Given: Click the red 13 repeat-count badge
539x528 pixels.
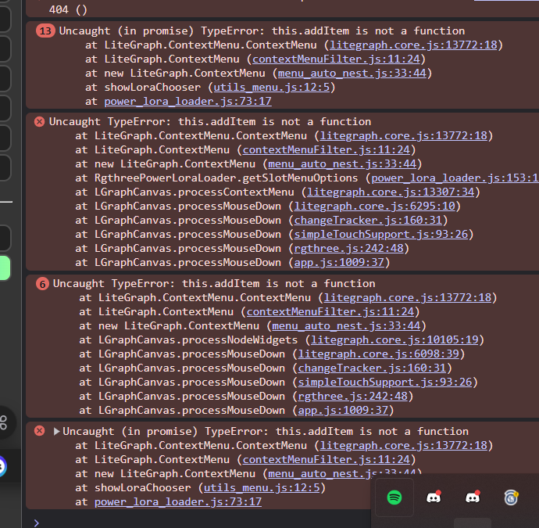Looking at the screenshot, I should click(45, 31).
